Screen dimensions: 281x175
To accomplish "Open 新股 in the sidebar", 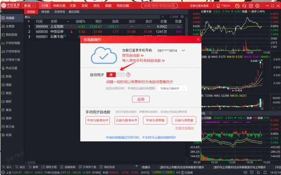I will click(x=7, y=76).
